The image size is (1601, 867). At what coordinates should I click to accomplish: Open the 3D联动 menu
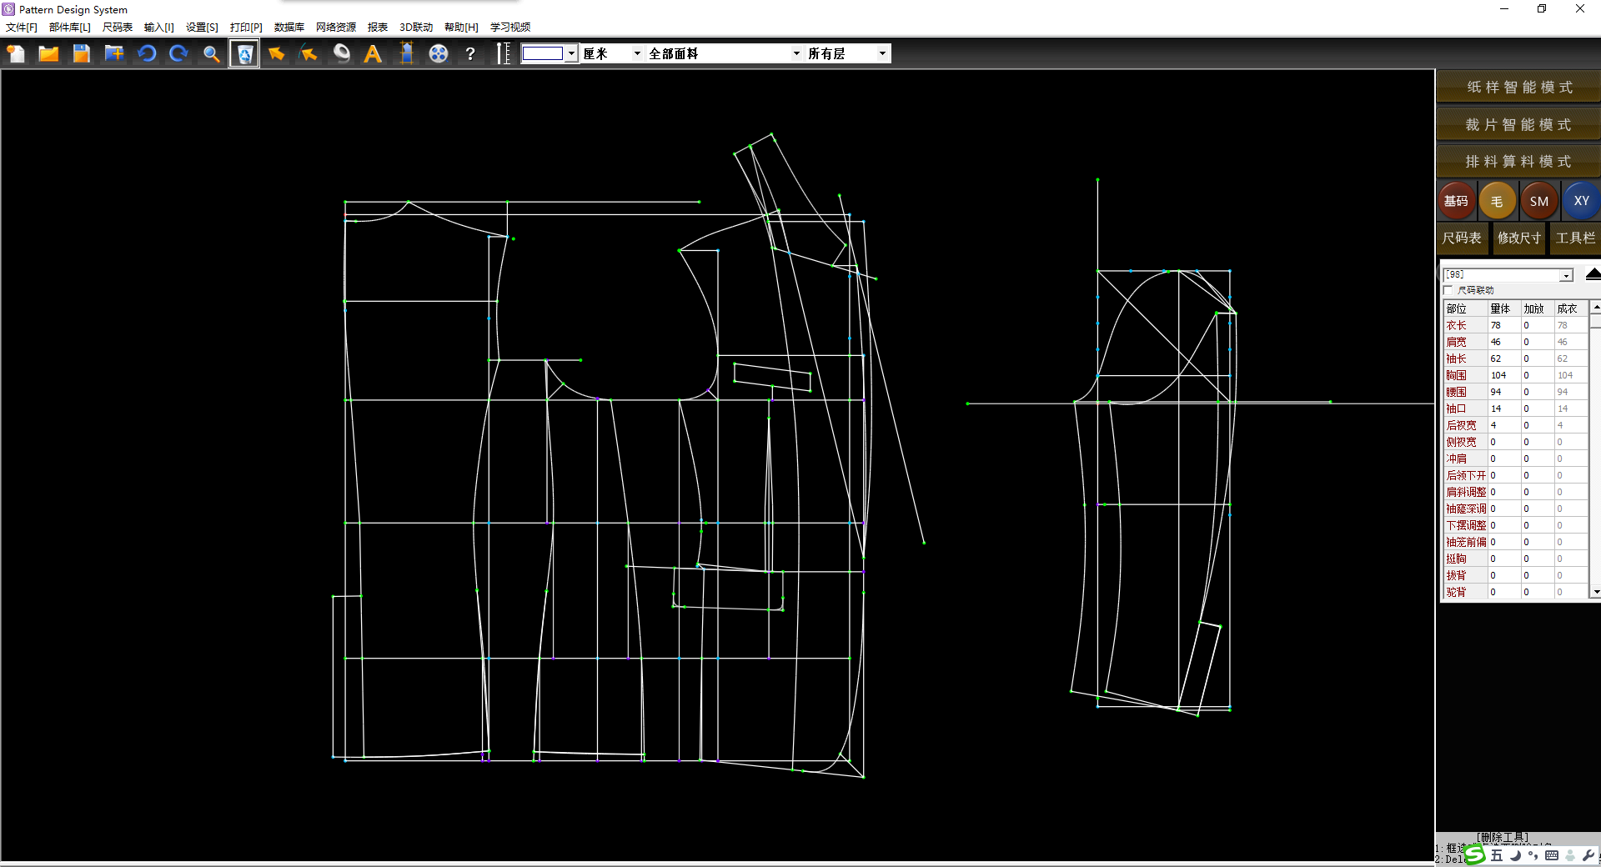pyautogui.click(x=415, y=27)
